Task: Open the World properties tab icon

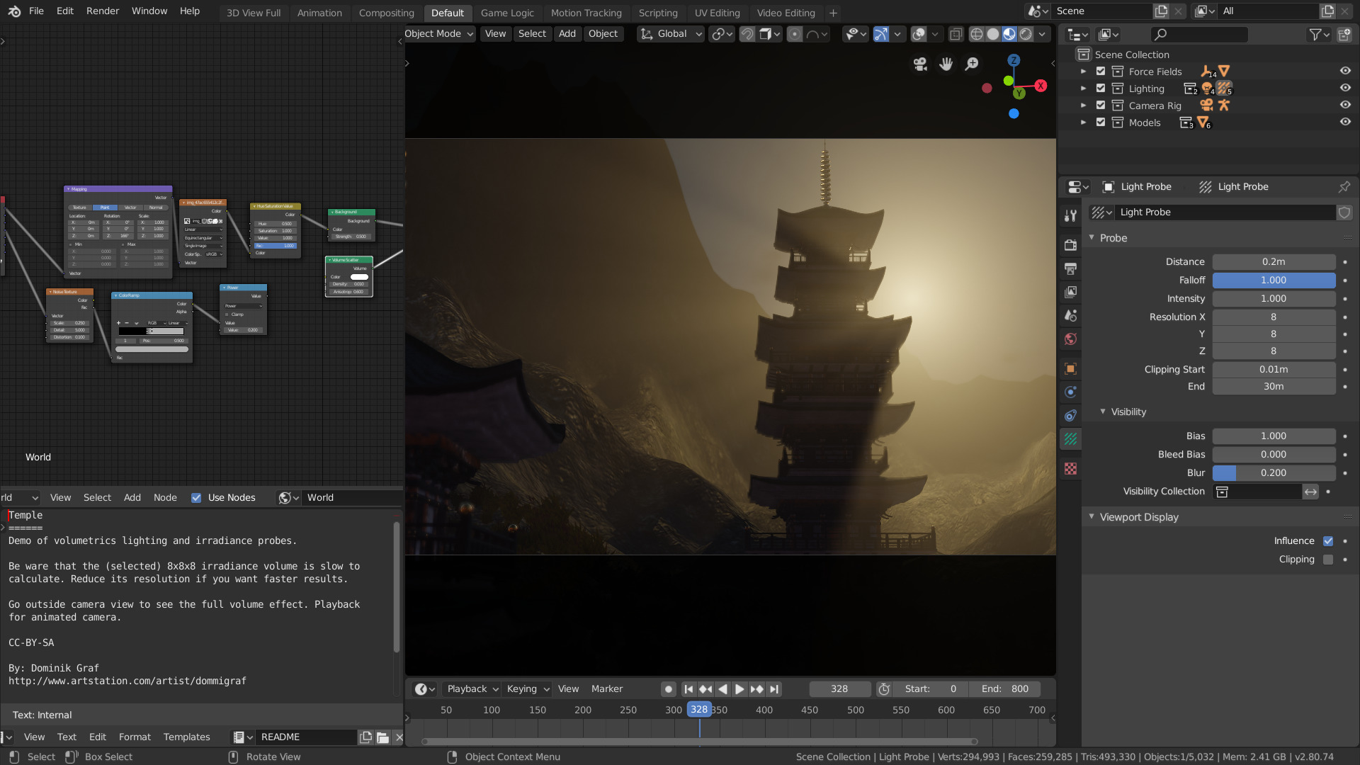Action: (x=1070, y=339)
